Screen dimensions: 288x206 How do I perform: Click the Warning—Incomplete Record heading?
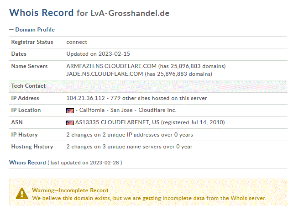coord(70,190)
